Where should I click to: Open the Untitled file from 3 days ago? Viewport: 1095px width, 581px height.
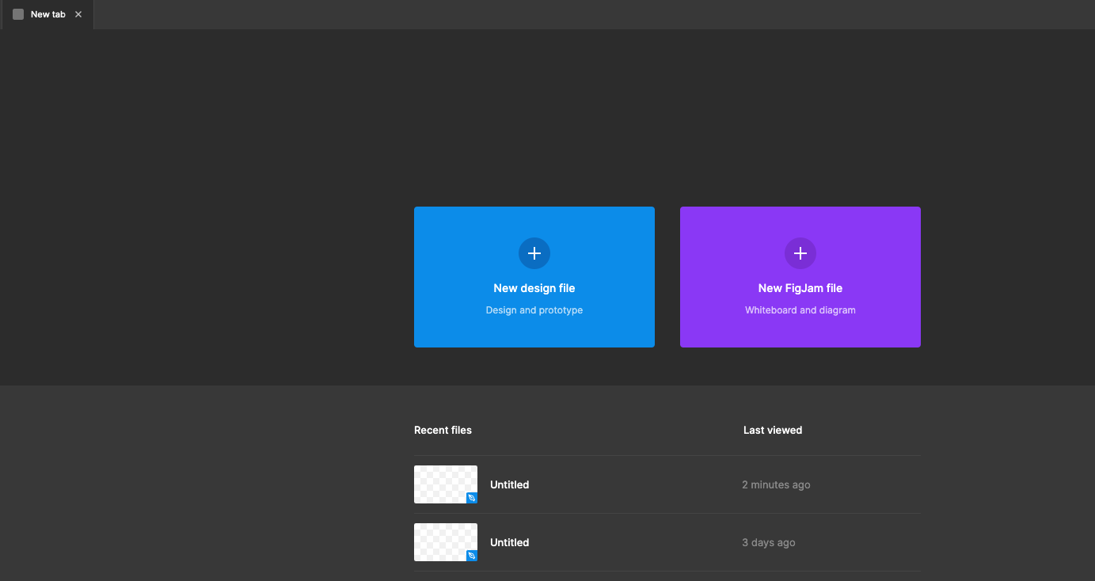(667, 542)
